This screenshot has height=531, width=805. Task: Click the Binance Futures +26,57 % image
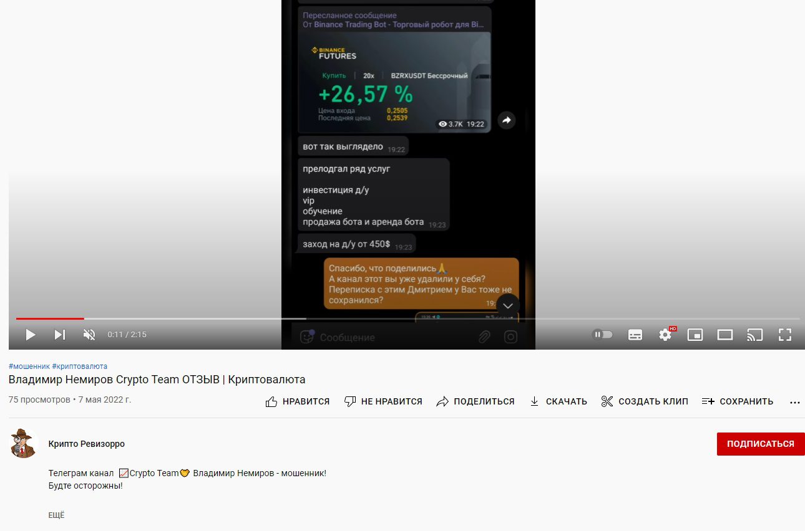[394, 82]
